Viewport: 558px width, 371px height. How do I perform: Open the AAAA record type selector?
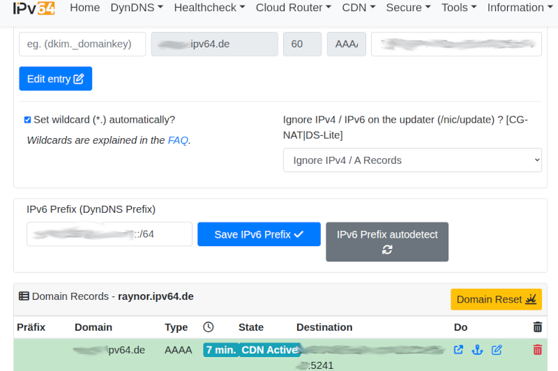[346, 44]
